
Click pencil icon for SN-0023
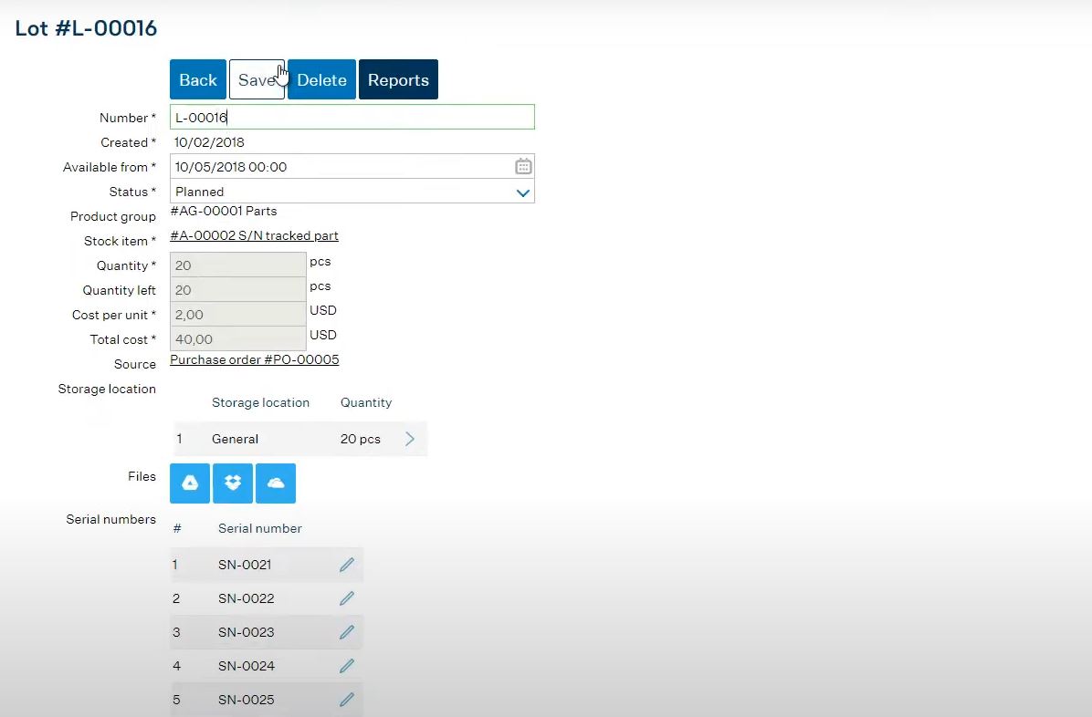(347, 632)
